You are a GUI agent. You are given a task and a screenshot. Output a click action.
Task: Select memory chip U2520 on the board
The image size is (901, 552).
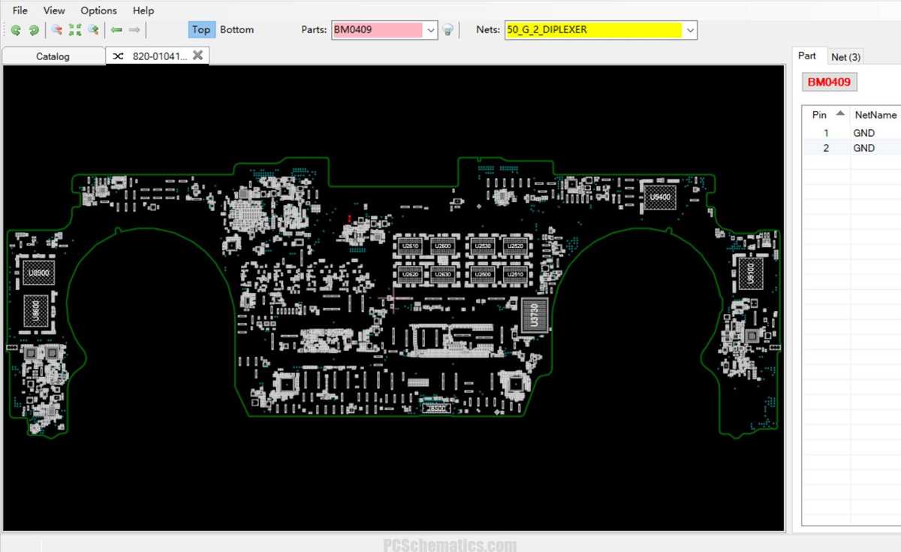[515, 246]
